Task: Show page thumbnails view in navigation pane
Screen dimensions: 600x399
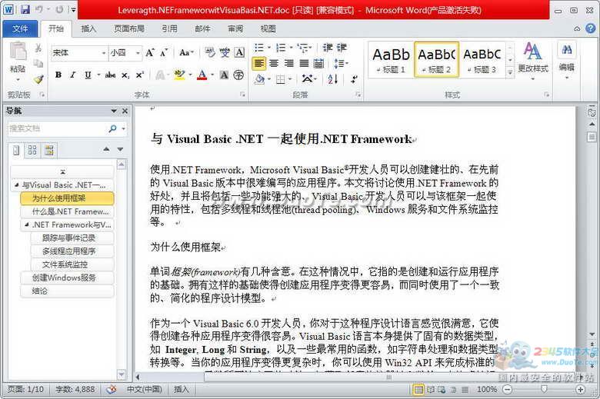Action: (29, 149)
